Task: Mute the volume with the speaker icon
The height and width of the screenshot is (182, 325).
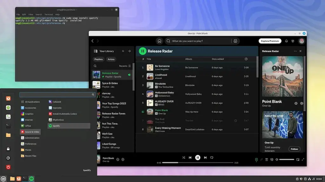Action: (277, 159)
